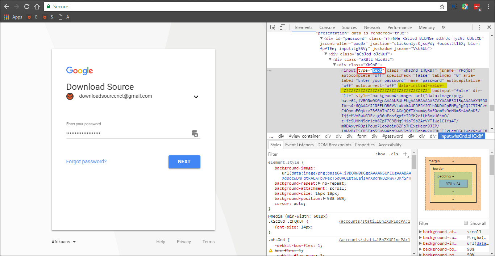The image size is (495, 256).
Task: Open the Apps shortcut in bookmarks bar
Action: [x=13, y=17]
